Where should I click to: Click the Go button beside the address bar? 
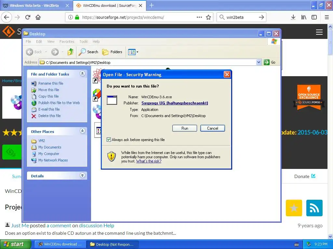[x=270, y=62]
